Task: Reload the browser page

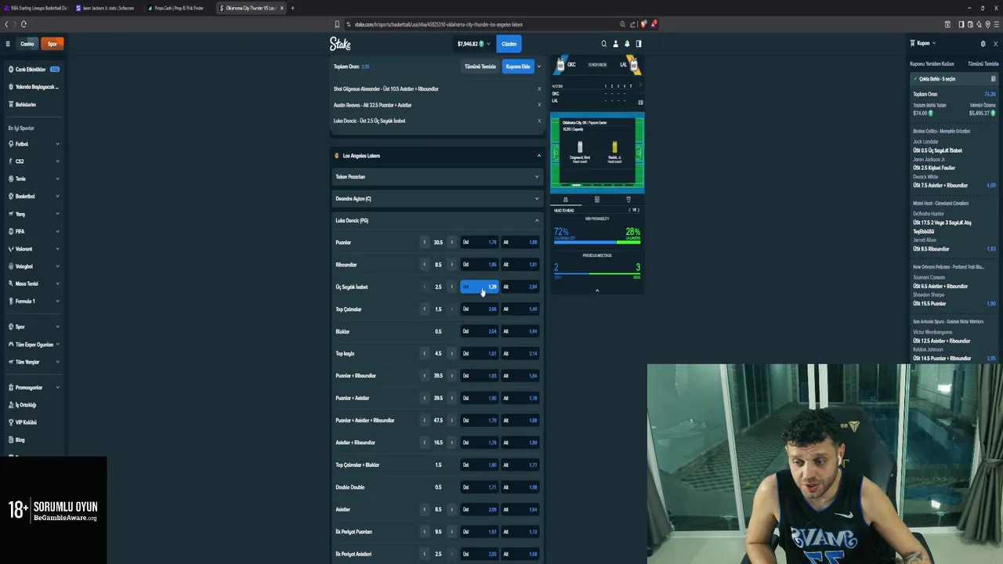Action: (24, 24)
